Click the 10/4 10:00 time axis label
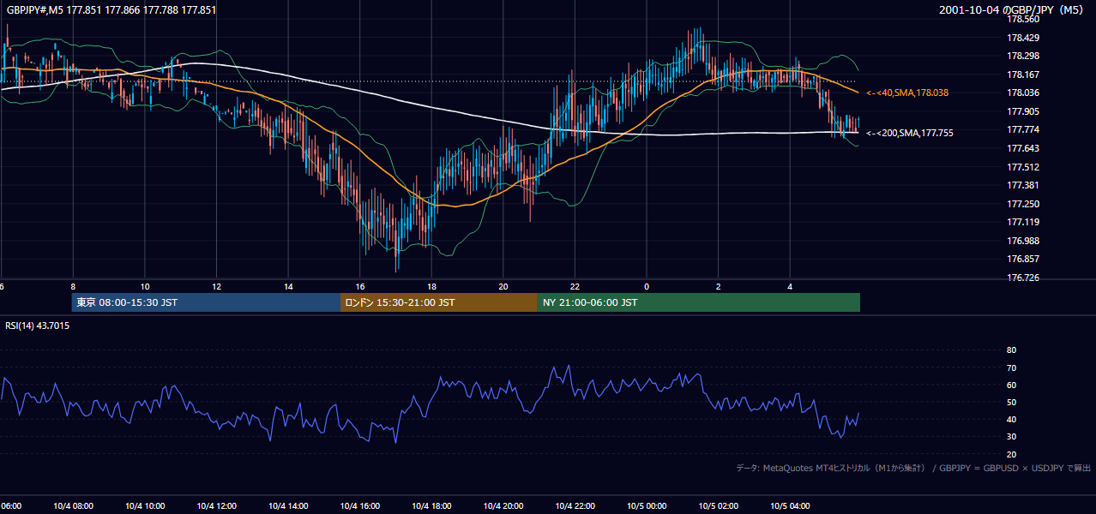 click(x=145, y=506)
